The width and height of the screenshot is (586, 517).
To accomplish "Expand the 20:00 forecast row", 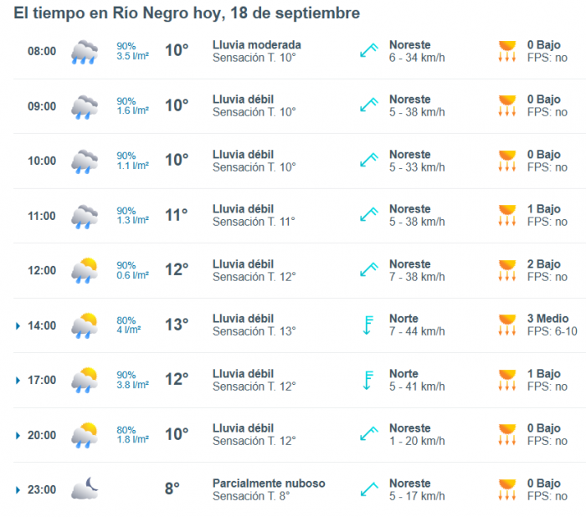I will point(18,435).
